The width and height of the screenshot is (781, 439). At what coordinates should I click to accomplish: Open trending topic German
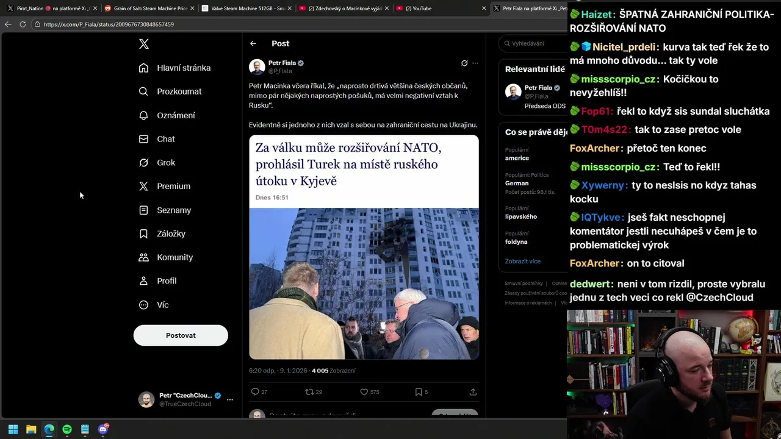[517, 183]
